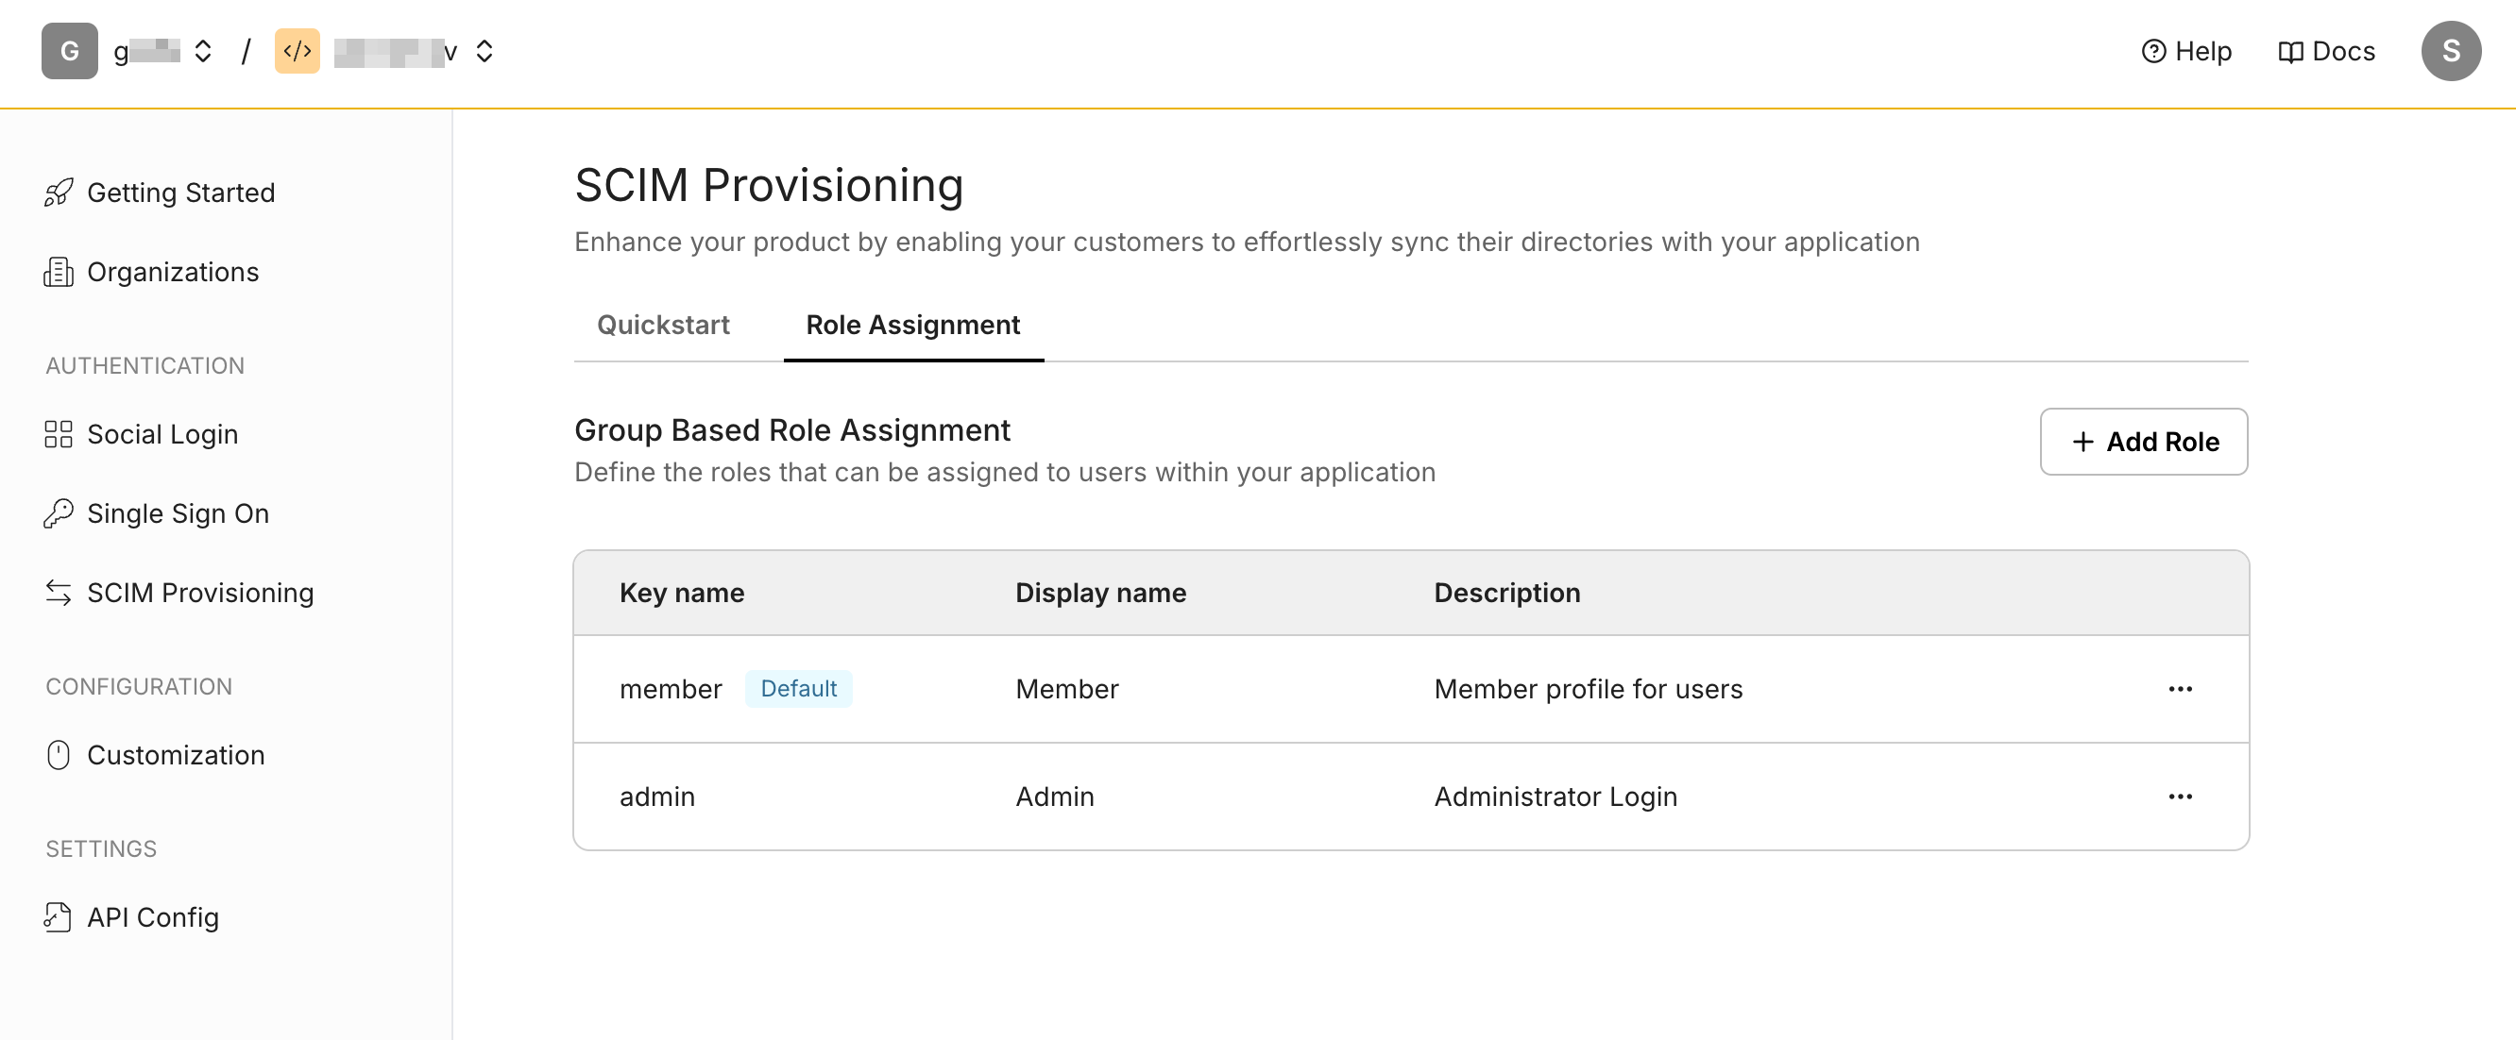Click the rocket icon beside Getting Started

pos(58,193)
